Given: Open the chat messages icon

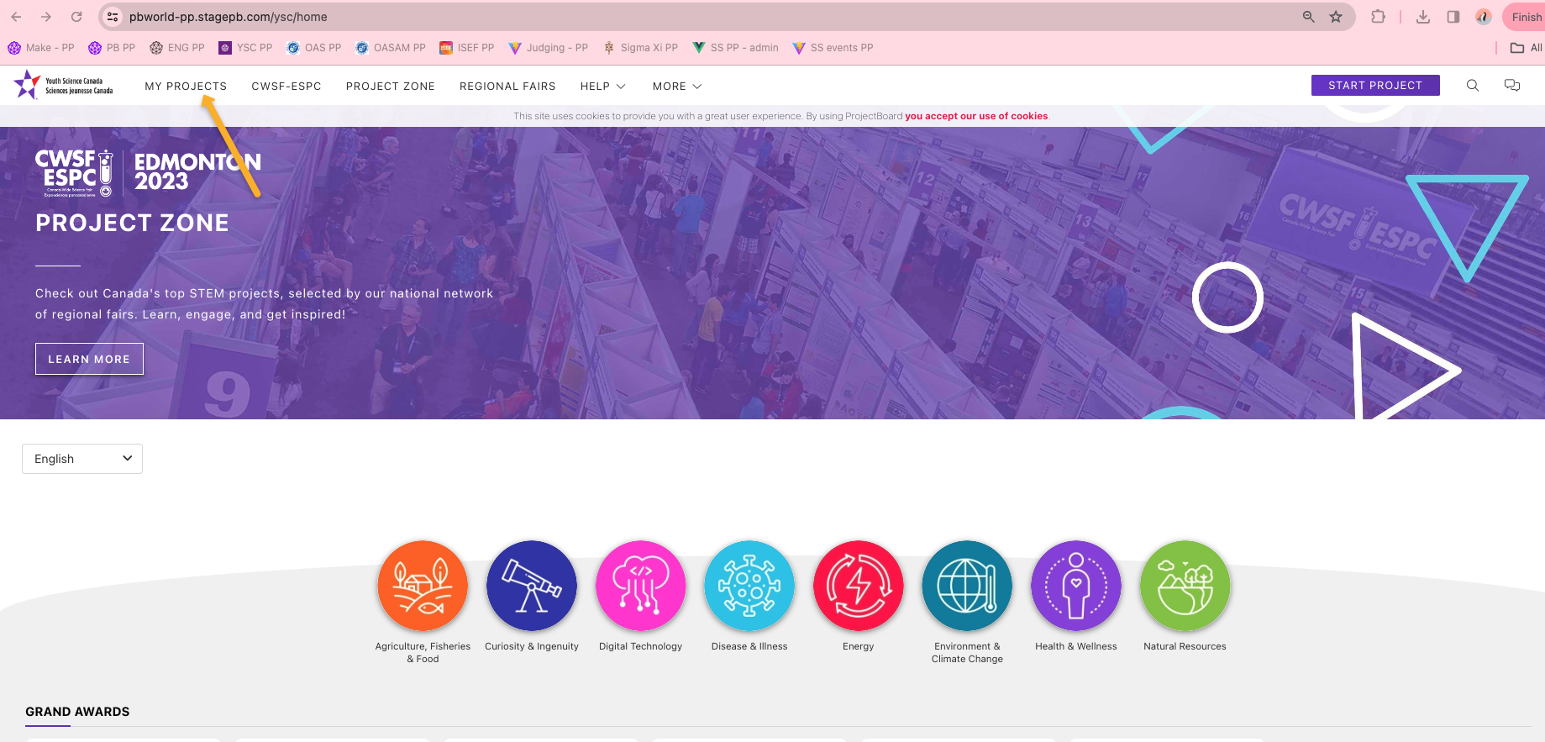Looking at the screenshot, I should click(x=1512, y=86).
